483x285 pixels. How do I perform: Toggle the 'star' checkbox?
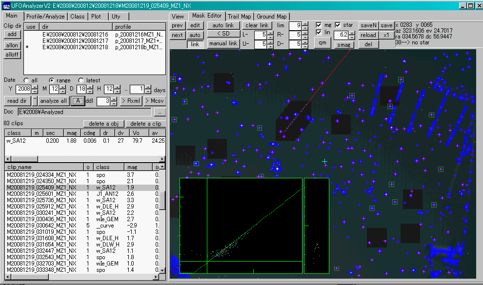(338, 25)
